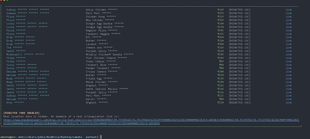
Task: Open the mapdevelopers draw-circle-tool URL
Action: 151,122
